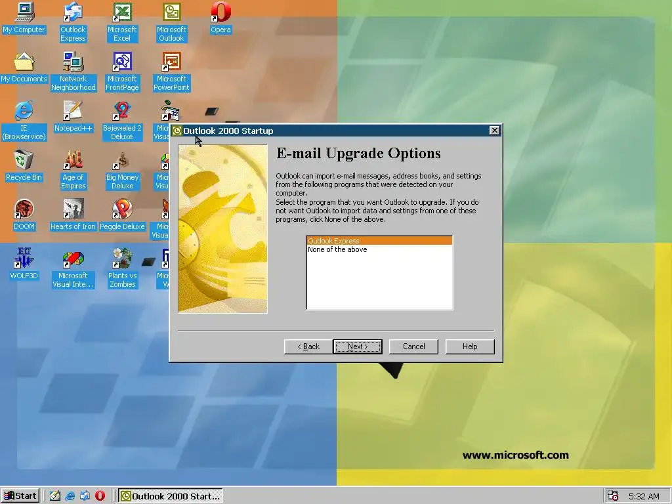
Task: Click the Next button to continue
Action: 358,346
